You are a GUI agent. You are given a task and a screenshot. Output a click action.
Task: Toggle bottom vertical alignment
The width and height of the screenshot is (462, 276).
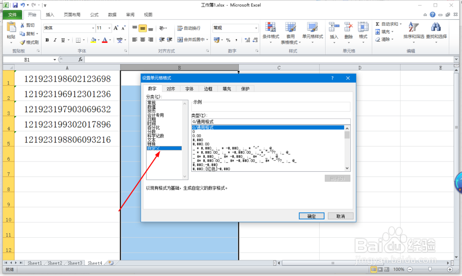pos(151,28)
